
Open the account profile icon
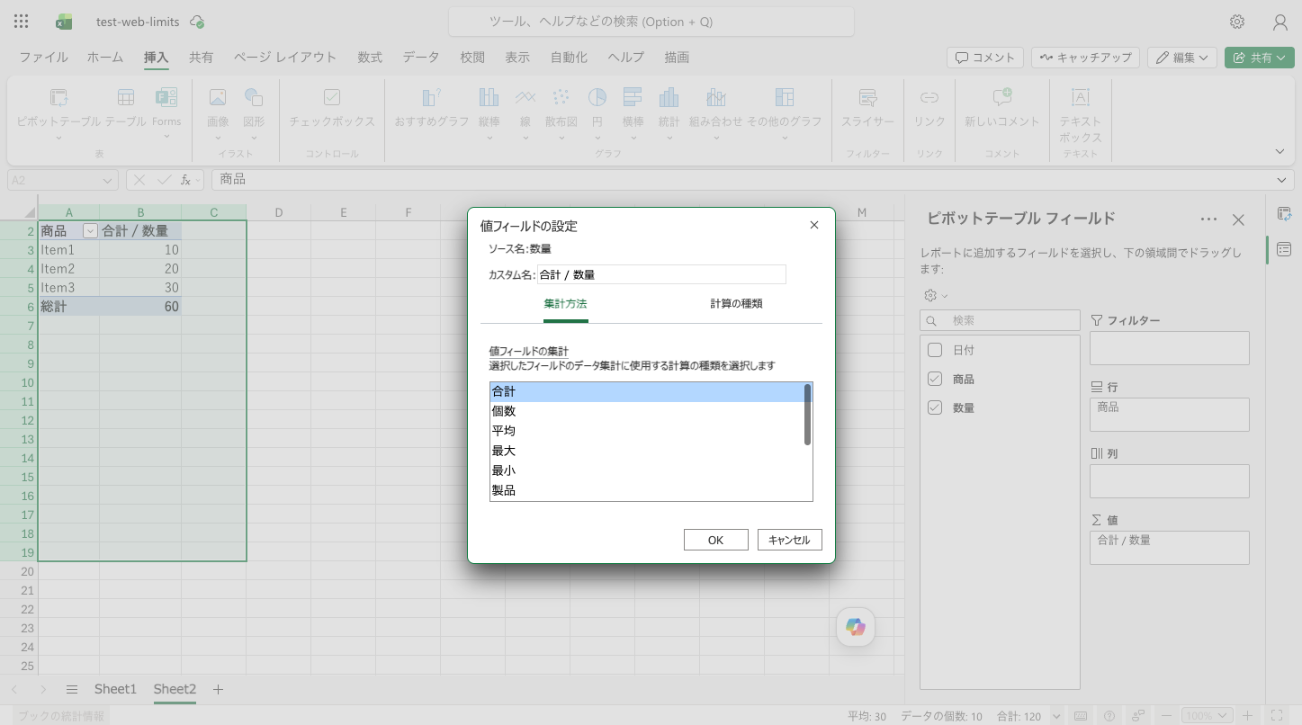pos(1280,22)
